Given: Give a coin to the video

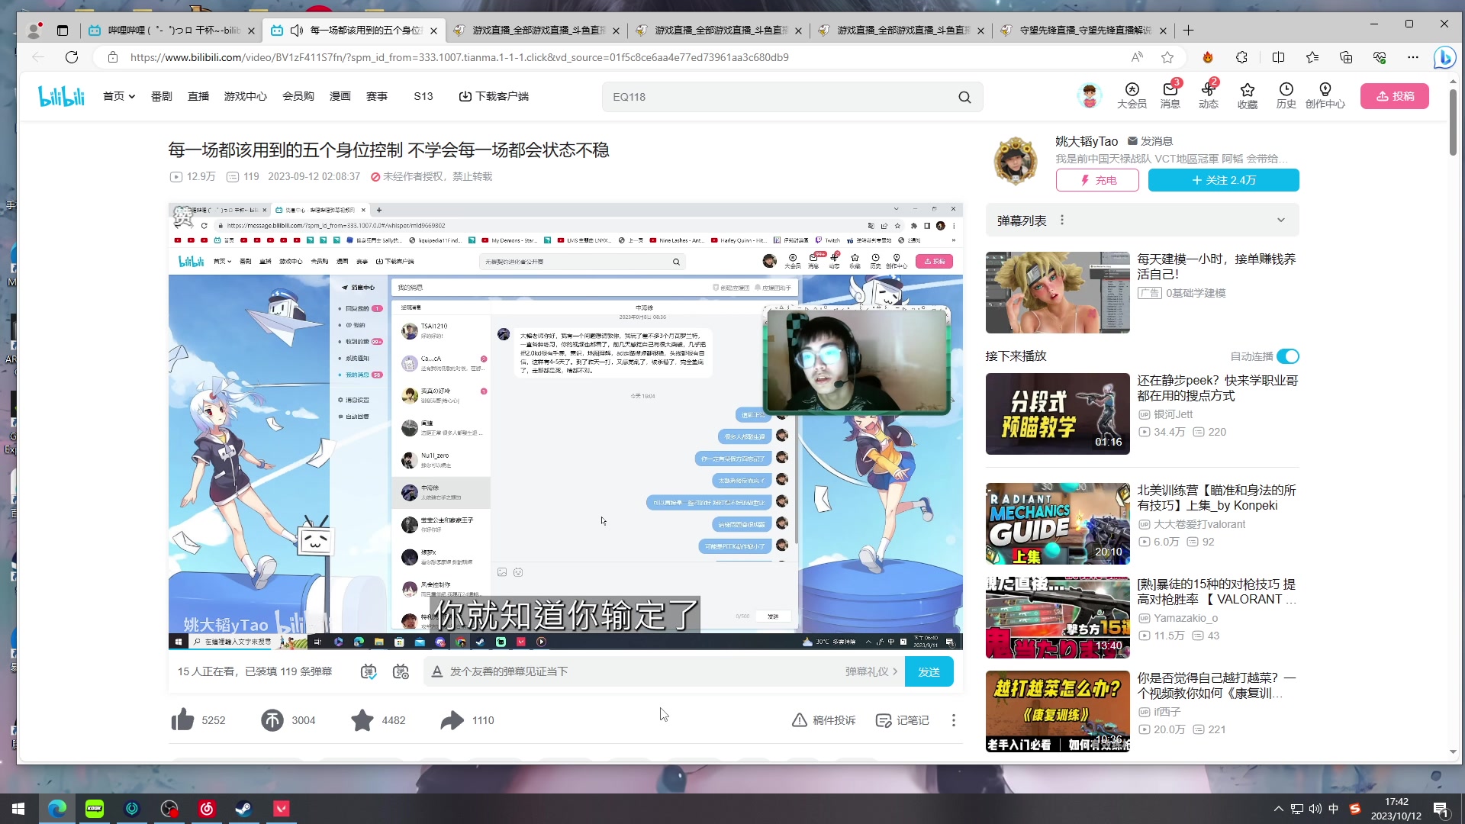Looking at the screenshot, I should point(272,719).
